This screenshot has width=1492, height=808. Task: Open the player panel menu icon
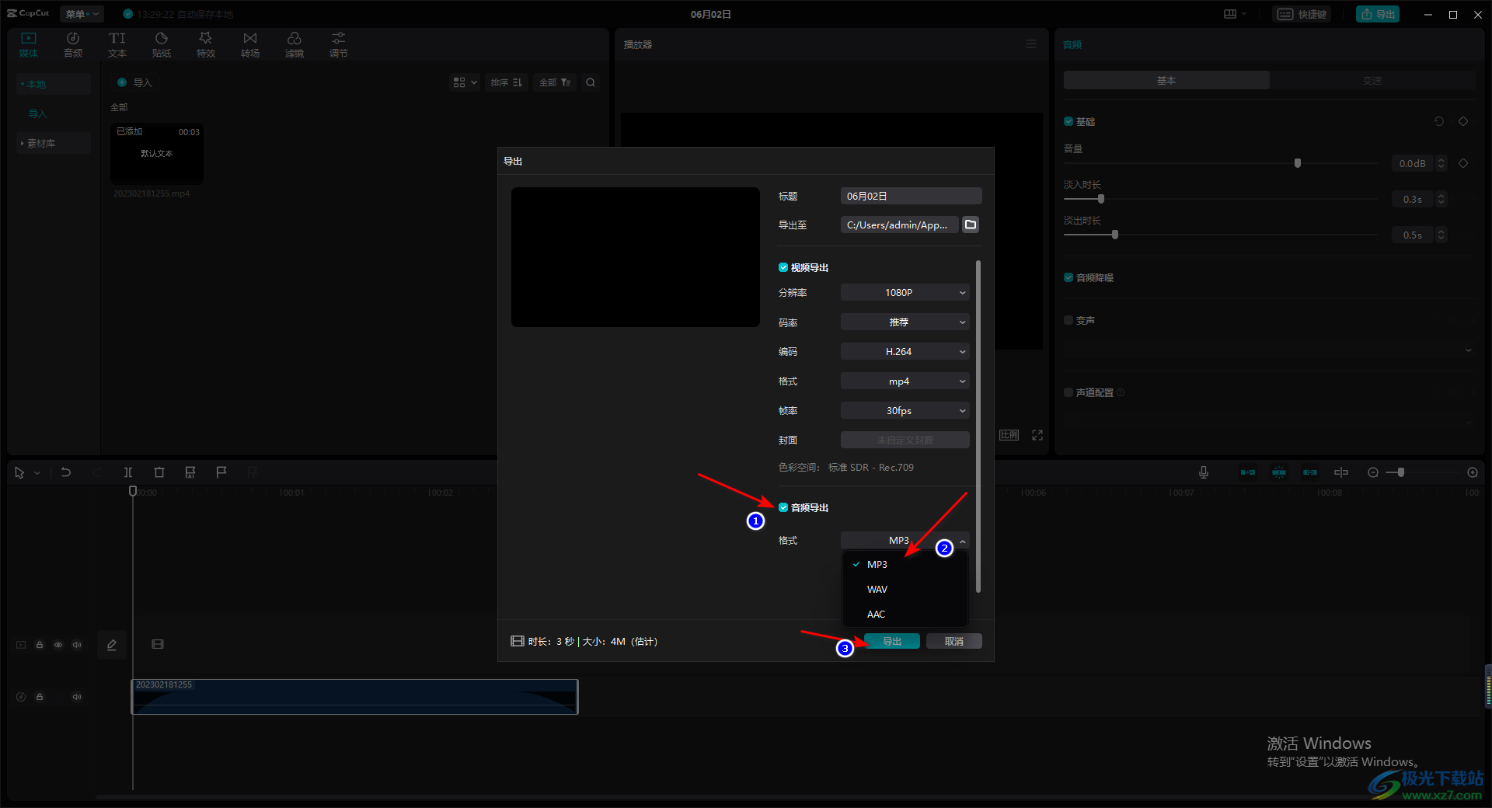1031,44
